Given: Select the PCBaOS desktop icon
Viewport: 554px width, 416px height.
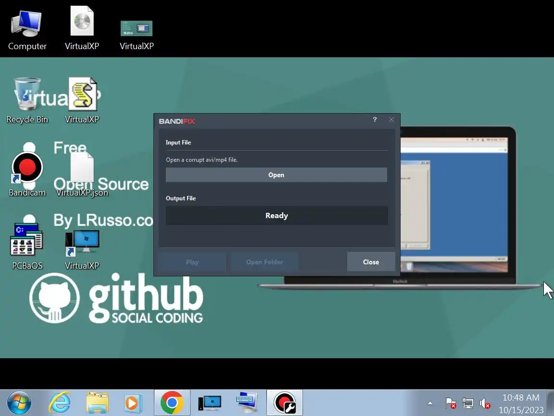Looking at the screenshot, I should click(27, 246).
